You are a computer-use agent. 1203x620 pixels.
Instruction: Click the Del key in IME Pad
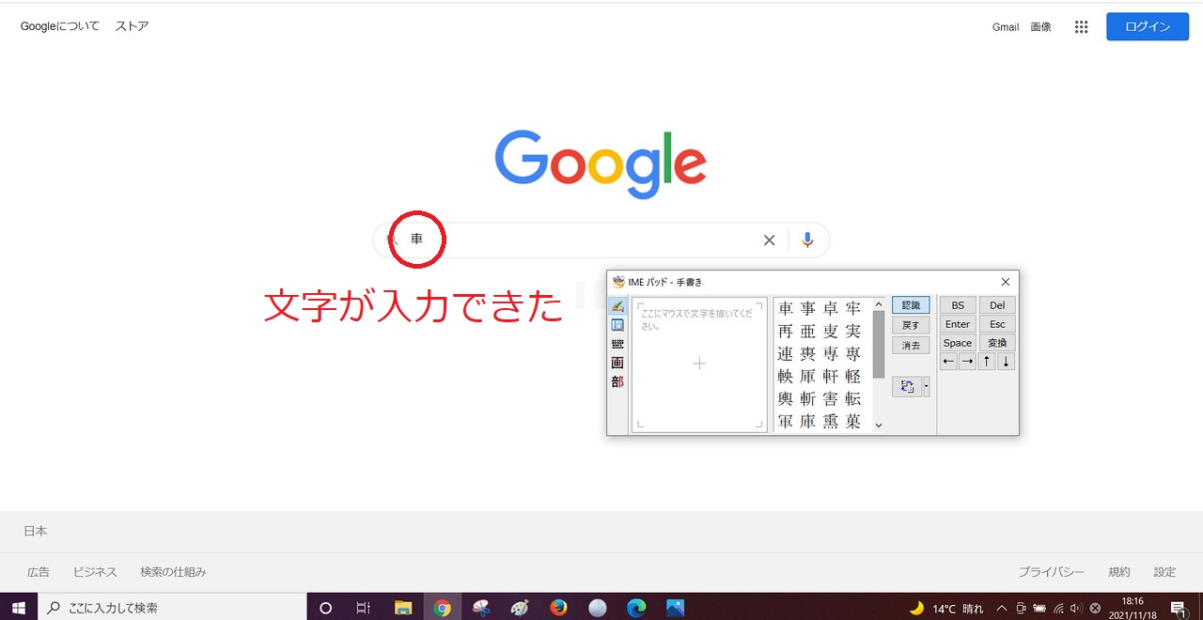coord(997,305)
